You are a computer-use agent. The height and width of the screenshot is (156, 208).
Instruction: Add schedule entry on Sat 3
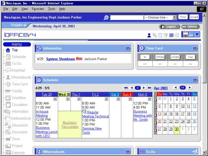pyautogui.click(x=118, y=99)
